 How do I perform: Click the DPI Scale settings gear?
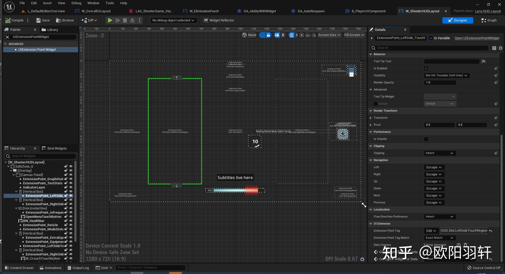click(362, 259)
